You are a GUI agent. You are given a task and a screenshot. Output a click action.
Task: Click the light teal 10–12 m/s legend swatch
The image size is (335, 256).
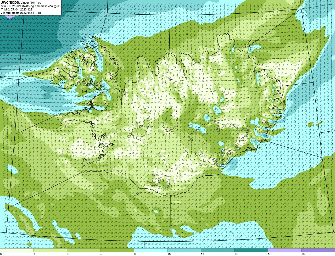(x=184, y=250)
